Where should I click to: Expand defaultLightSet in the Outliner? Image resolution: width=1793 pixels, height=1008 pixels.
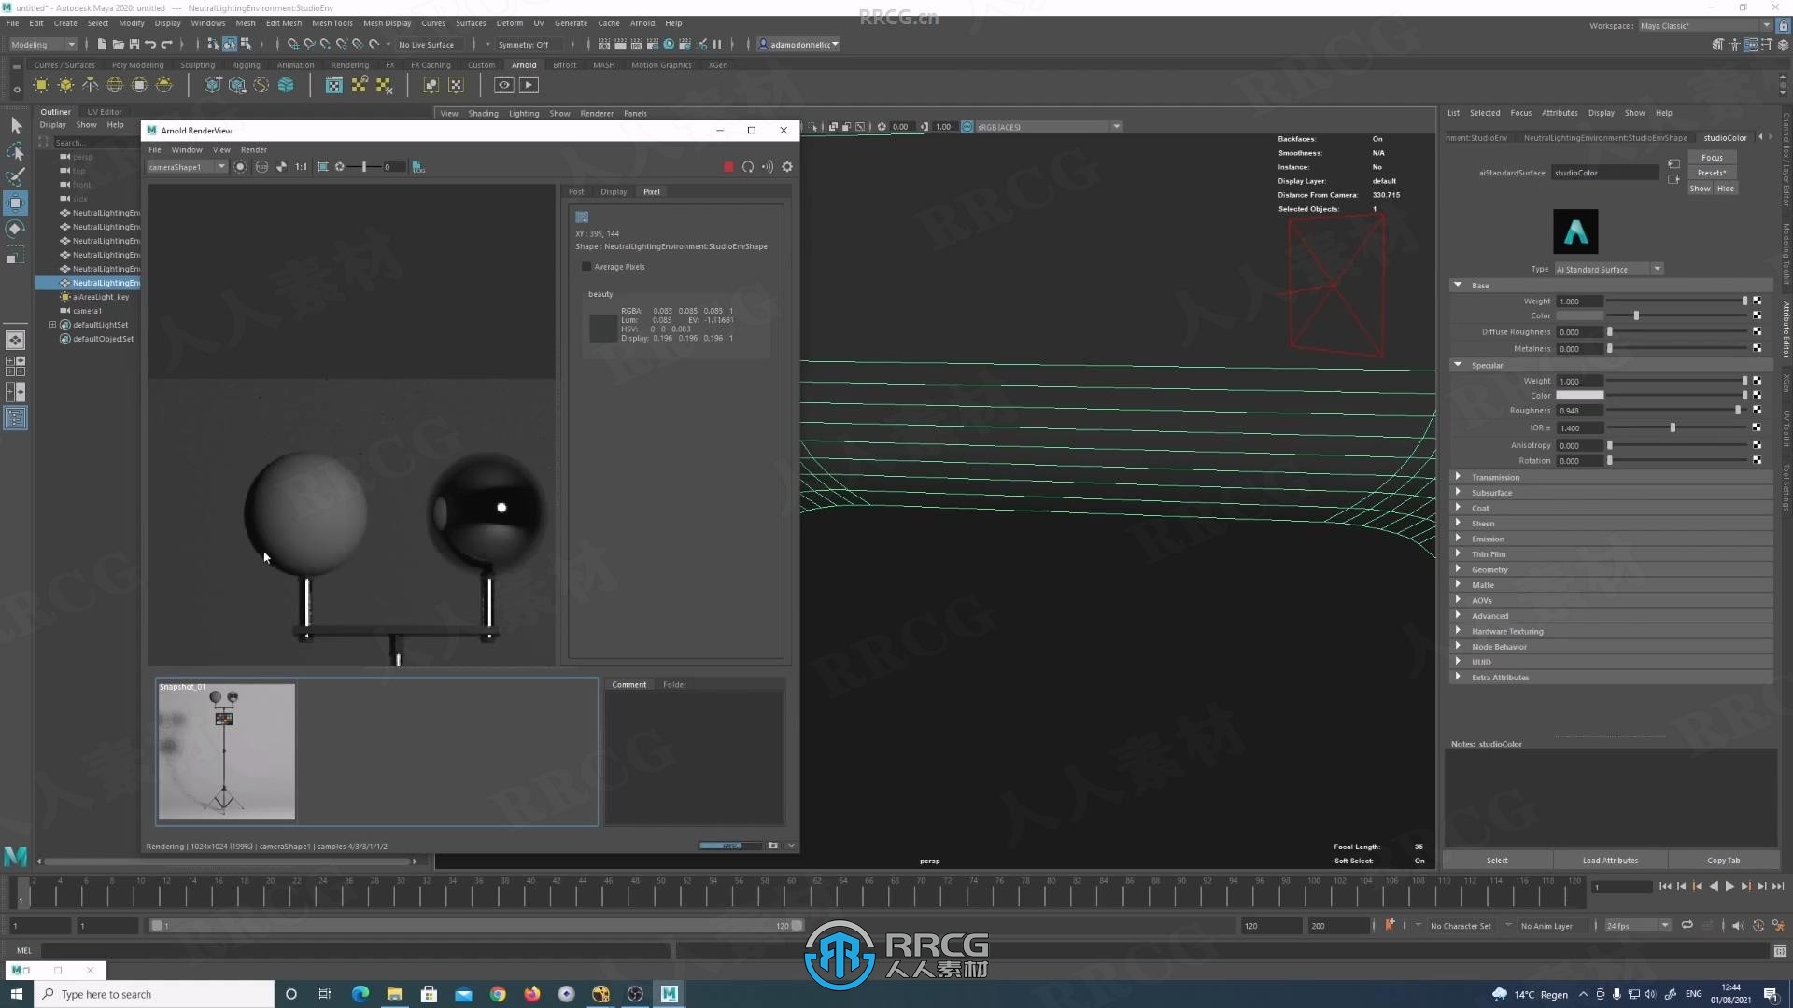tap(52, 325)
